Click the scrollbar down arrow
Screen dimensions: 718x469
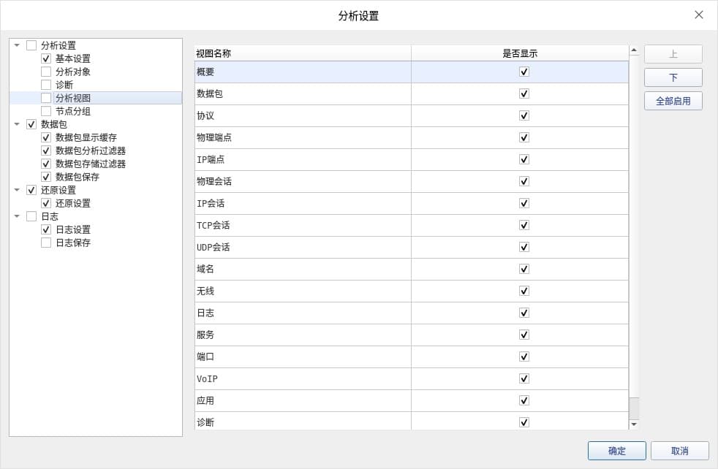click(634, 424)
